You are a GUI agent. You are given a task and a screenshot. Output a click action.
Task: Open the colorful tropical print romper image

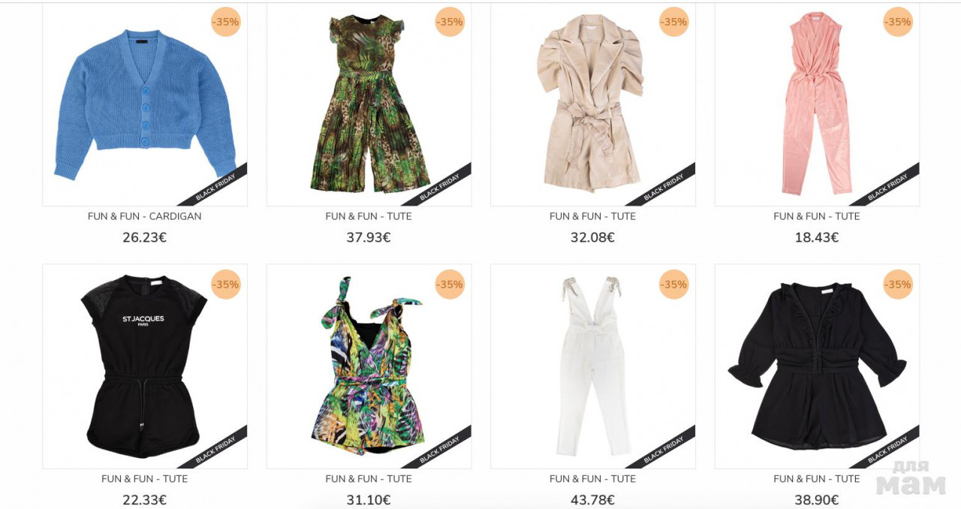coord(369,366)
